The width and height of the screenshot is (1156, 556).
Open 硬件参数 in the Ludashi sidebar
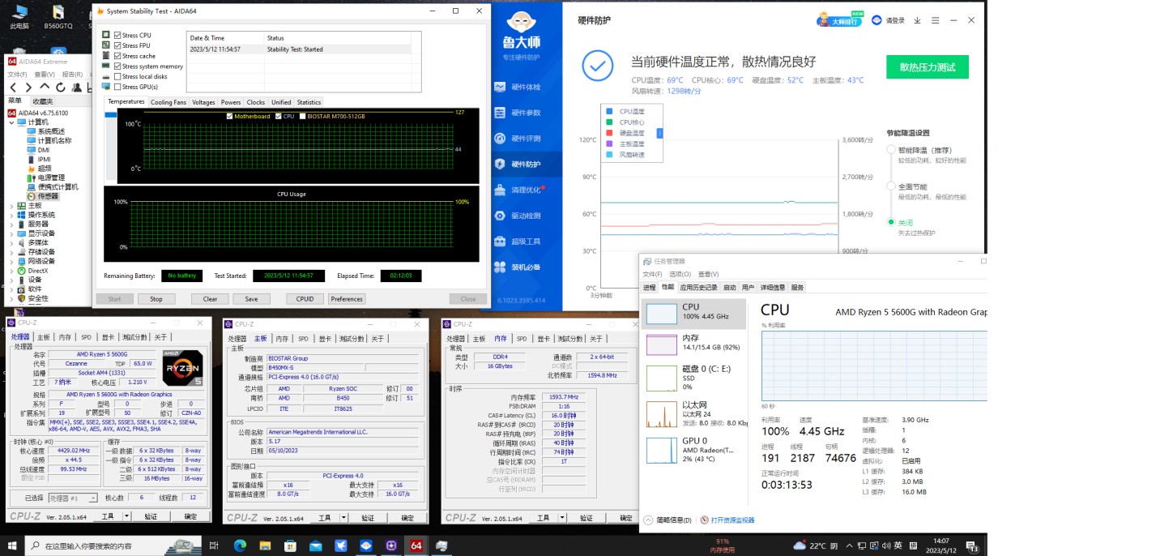pos(525,113)
